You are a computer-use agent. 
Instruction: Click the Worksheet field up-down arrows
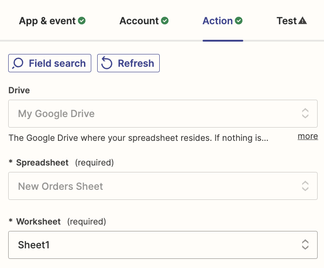point(305,245)
